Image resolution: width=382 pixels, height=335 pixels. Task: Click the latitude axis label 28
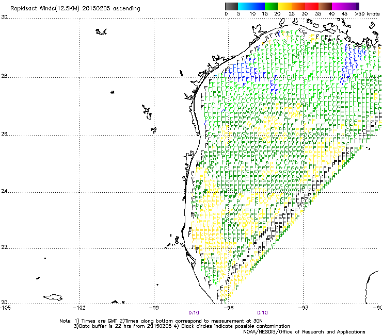[x=4, y=76]
